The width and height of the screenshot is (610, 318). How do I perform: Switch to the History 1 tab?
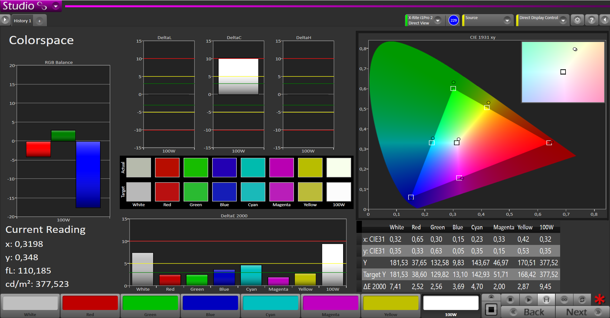click(x=23, y=21)
